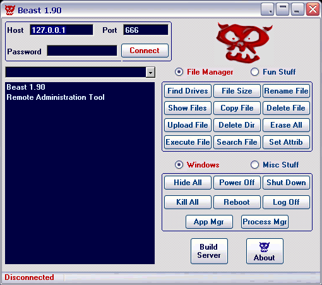
Task: Click inside the dark log output area
Action: 80,173
